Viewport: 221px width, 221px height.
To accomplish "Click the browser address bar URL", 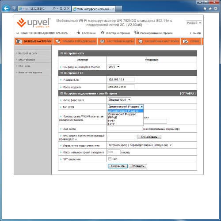I will pos(34,8).
